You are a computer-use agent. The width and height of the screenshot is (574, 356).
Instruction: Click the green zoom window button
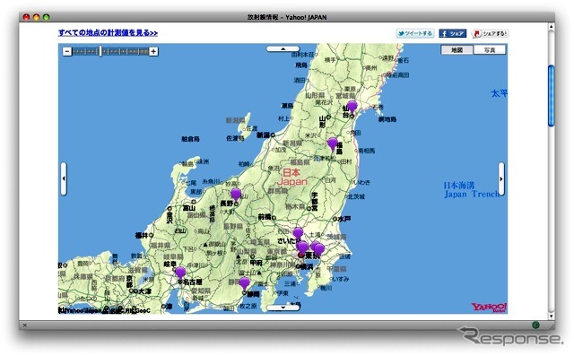click(x=46, y=17)
